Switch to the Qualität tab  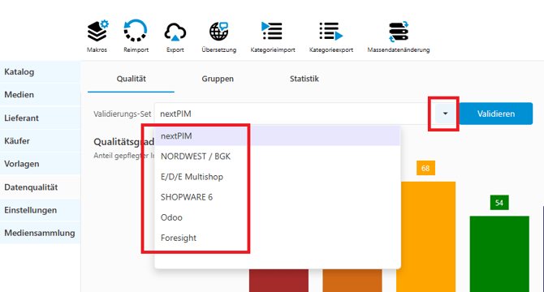point(132,79)
